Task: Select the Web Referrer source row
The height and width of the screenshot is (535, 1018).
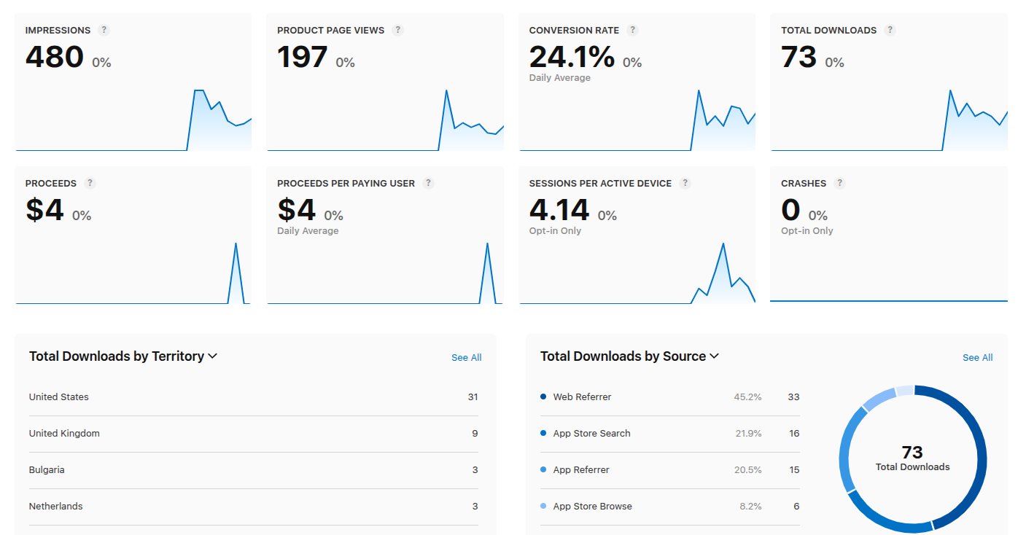Action: coord(670,397)
